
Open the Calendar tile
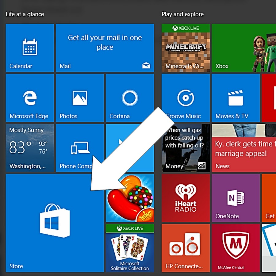click(x=30, y=48)
